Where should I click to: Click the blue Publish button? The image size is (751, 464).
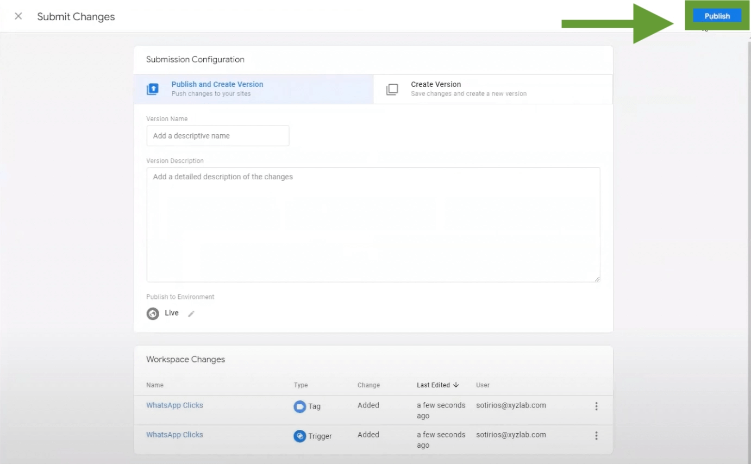pyautogui.click(x=717, y=16)
